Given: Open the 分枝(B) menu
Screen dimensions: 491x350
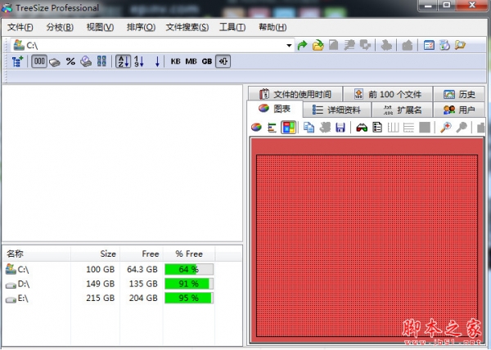Looking at the screenshot, I should [60, 28].
